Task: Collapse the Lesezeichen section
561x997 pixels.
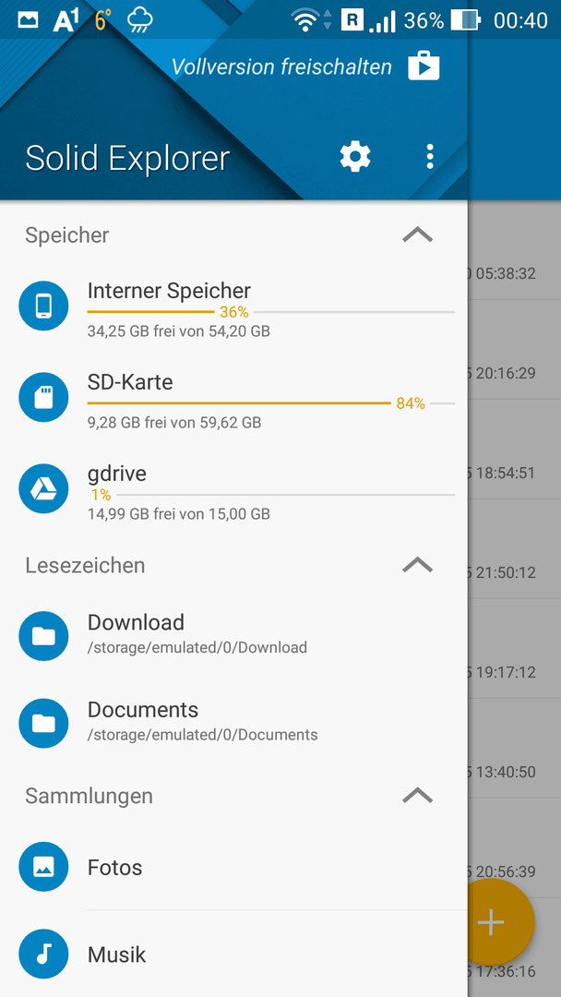Action: coord(417,565)
